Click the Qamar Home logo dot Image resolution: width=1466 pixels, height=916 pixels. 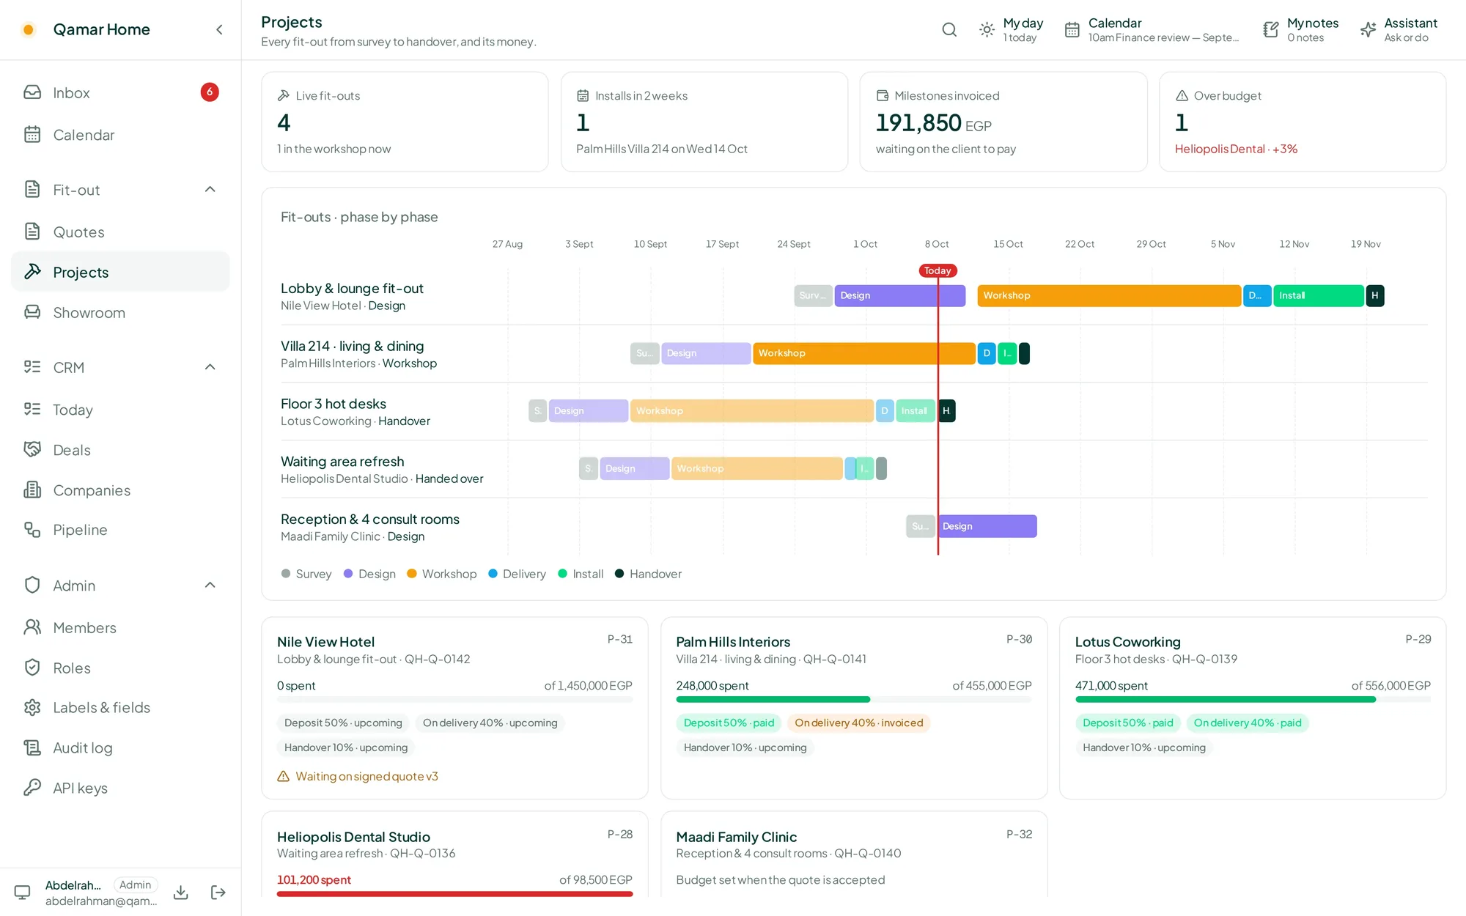point(29,29)
